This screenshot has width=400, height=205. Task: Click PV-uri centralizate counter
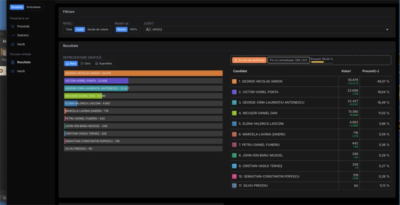tap(288, 60)
